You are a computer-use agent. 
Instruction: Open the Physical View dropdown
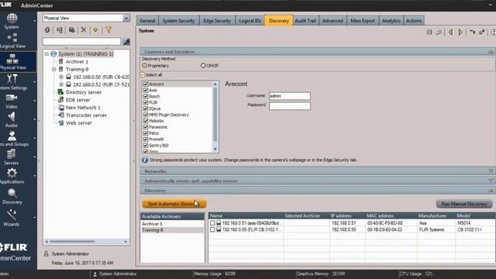(x=126, y=18)
